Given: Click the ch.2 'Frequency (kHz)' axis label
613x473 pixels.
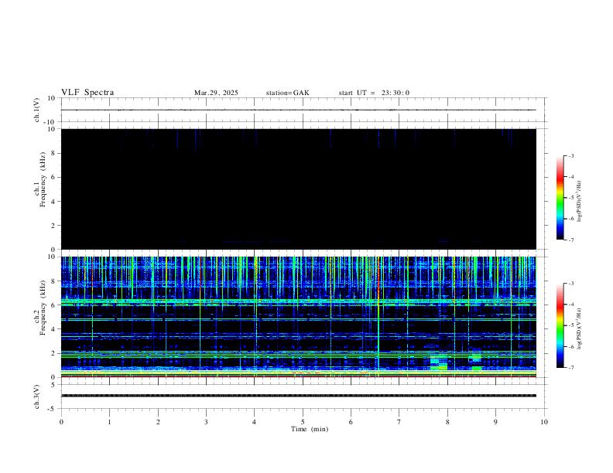Looking at the screenshot, I should click(x=43, y=308).
